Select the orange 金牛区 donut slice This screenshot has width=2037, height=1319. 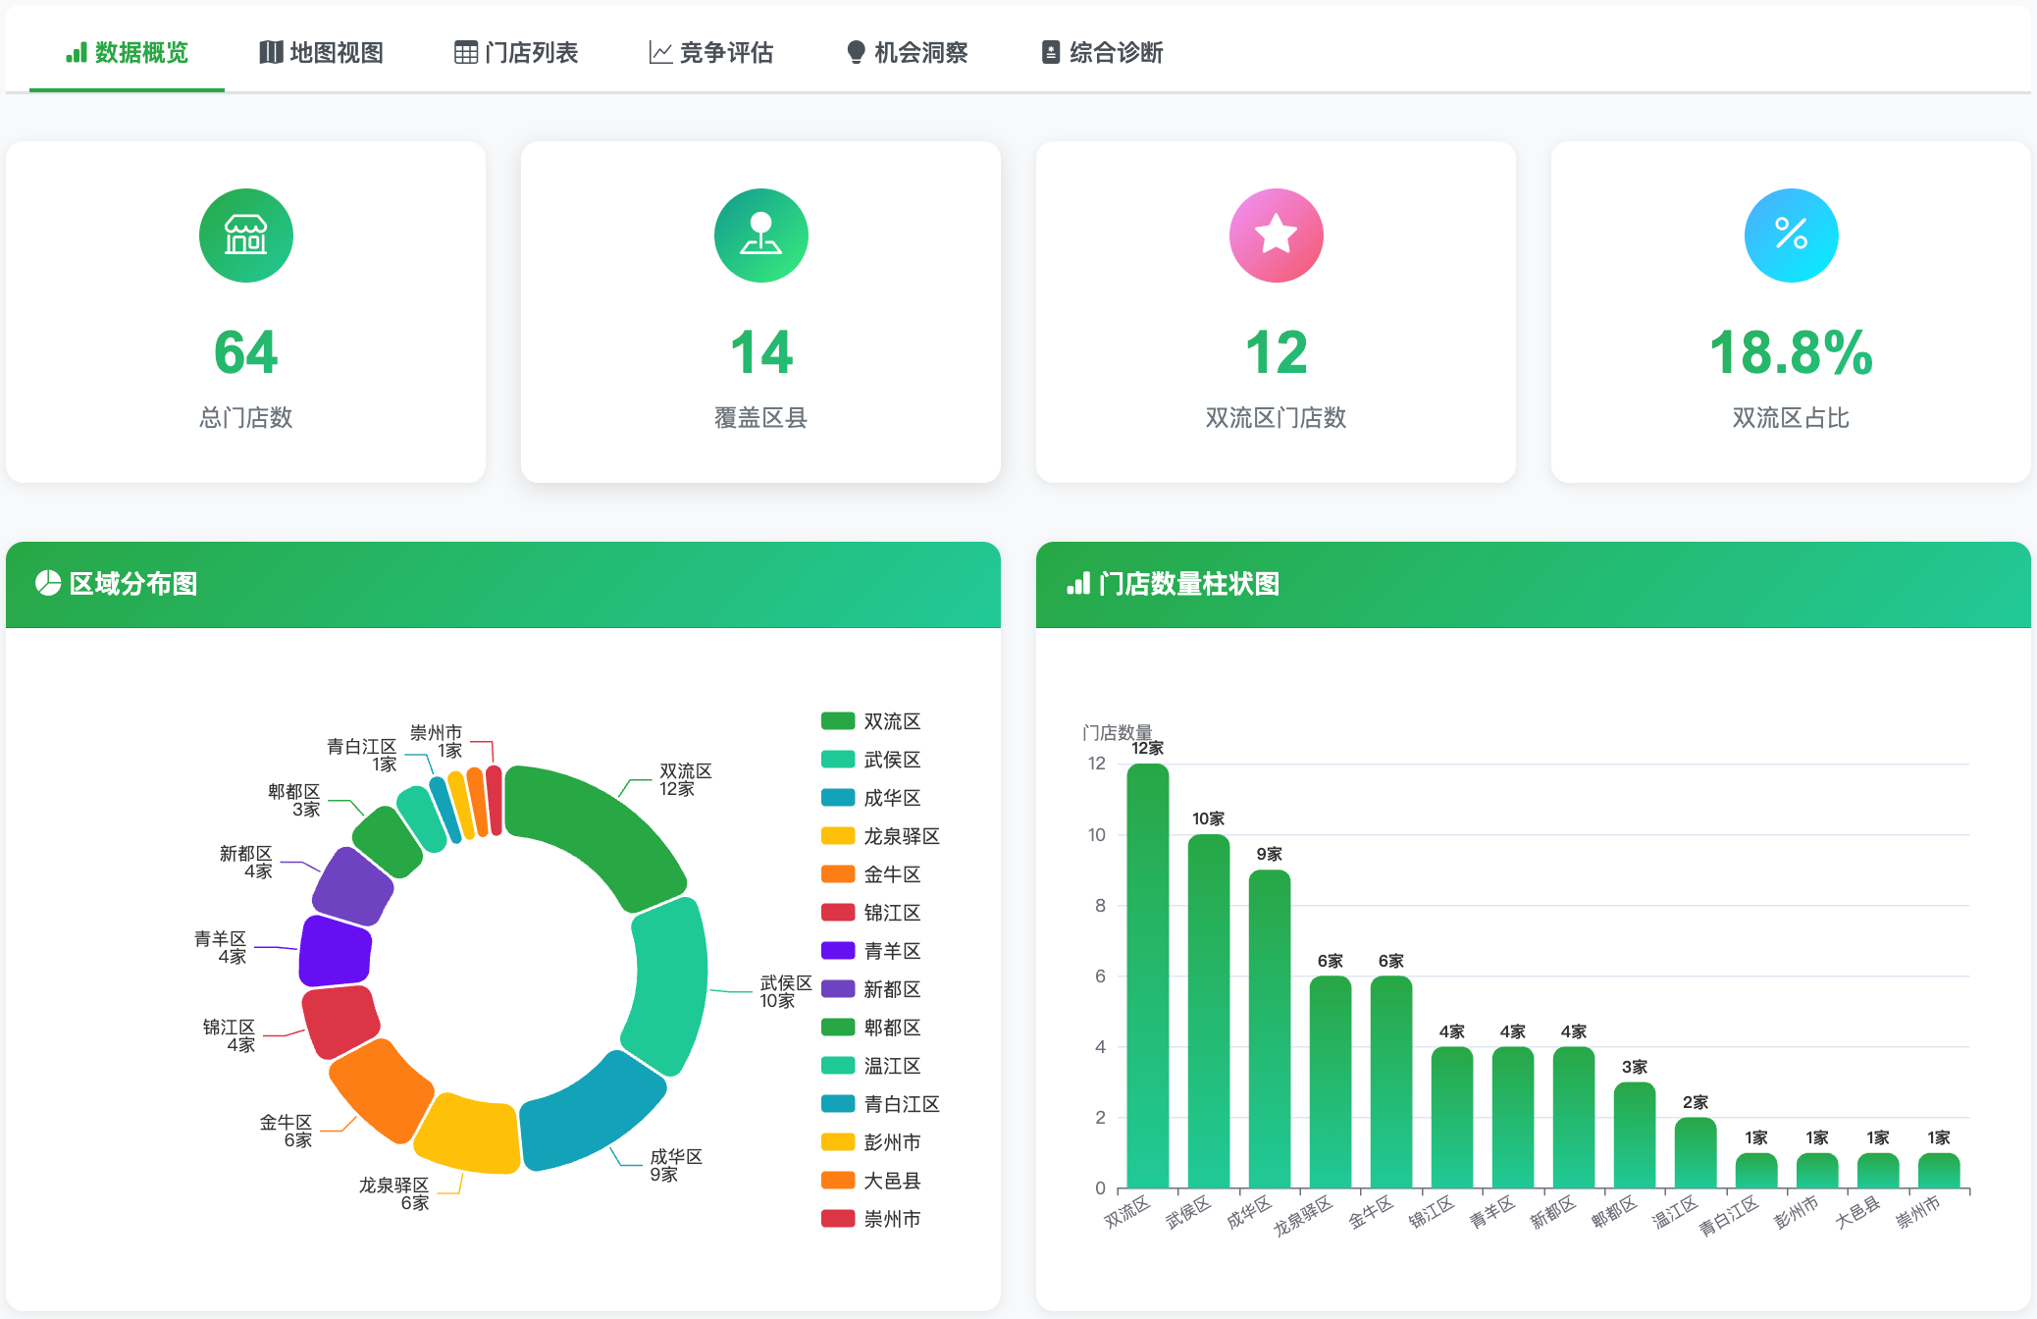(x=381, y=1089)
